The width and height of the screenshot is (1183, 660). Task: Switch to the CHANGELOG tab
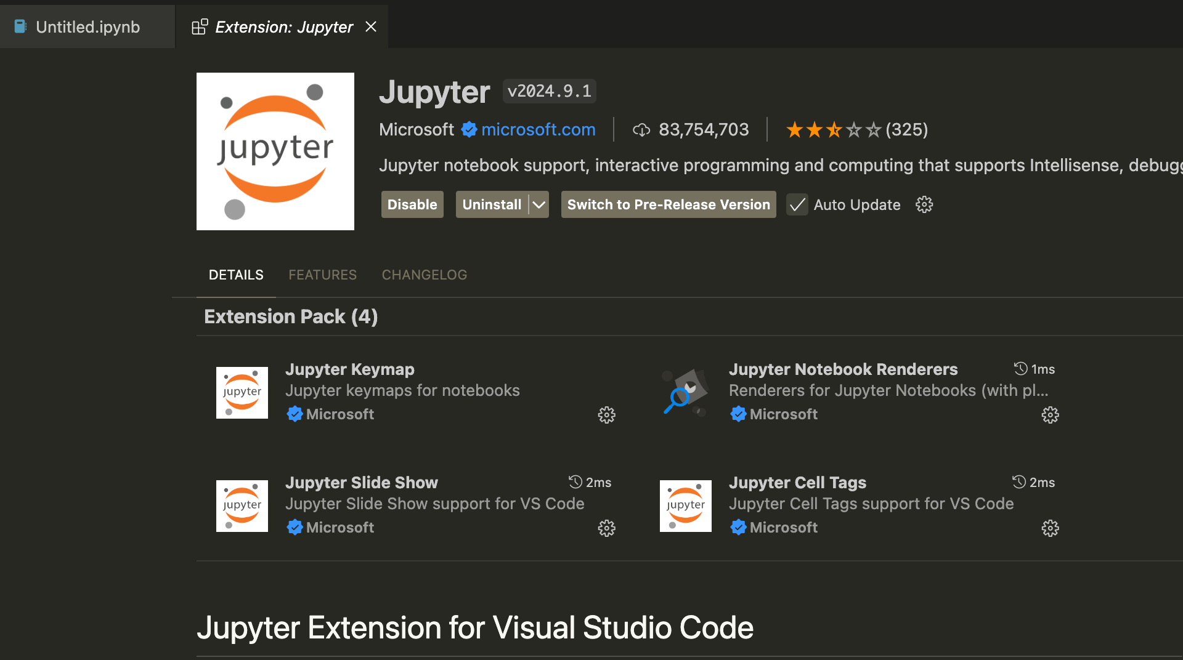point(425,275)
